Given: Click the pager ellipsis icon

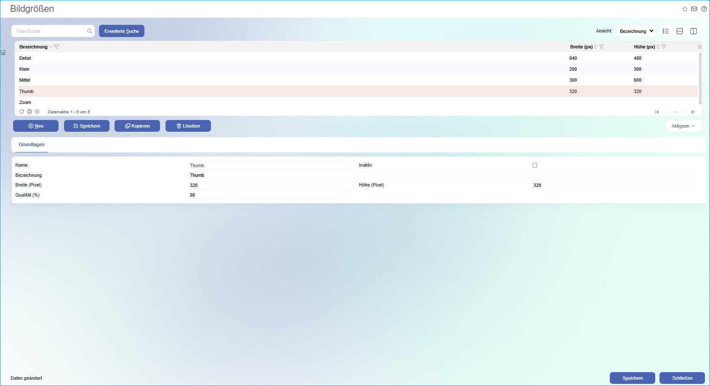Looking at the screenshot, I should [x=675, y=112].
